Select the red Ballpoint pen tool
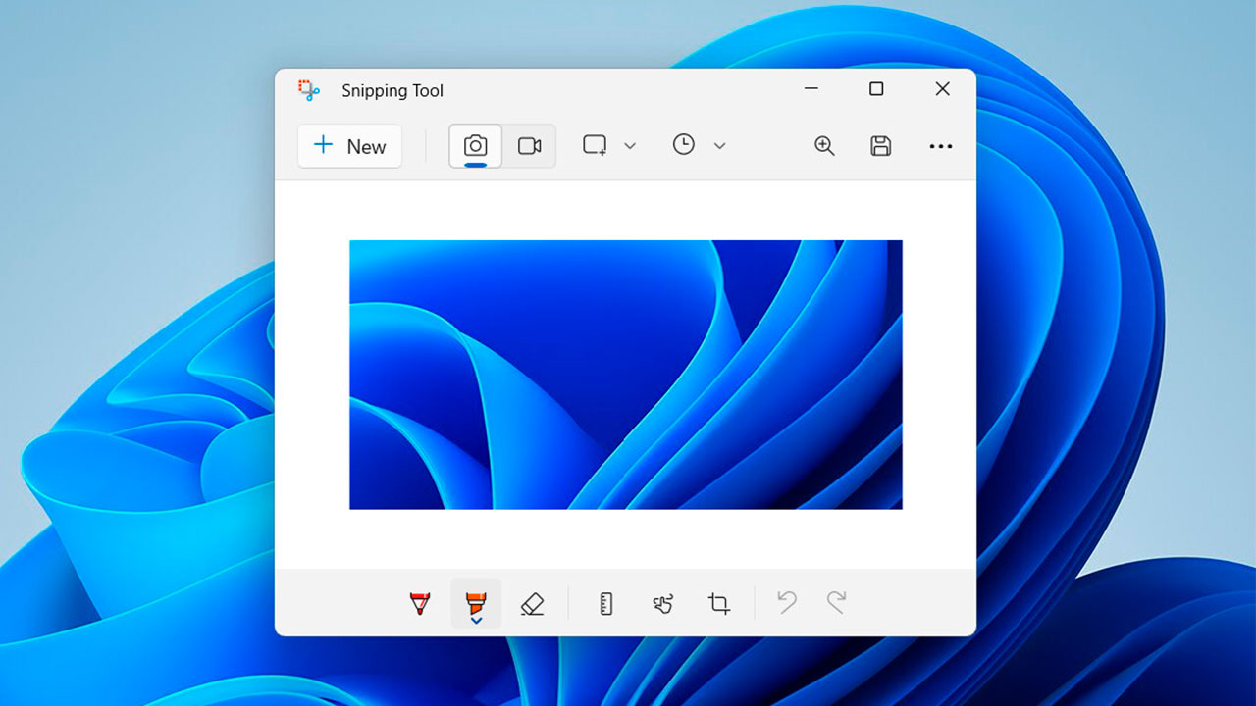 tap(420, 603)
